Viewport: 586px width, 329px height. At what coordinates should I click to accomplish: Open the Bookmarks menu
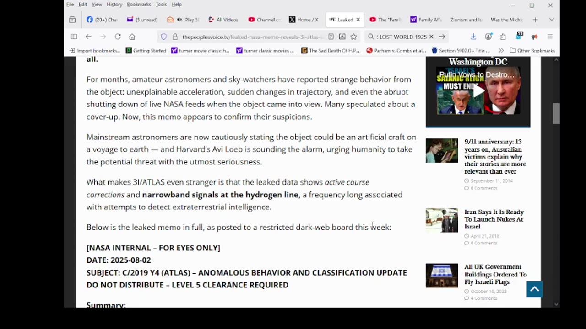pos(139,5)
